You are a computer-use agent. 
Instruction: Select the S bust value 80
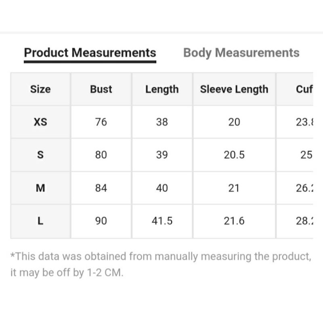point(101,155)
